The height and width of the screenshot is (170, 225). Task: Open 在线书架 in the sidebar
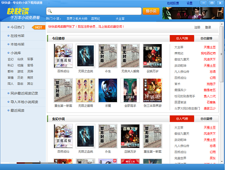(17, 36)
